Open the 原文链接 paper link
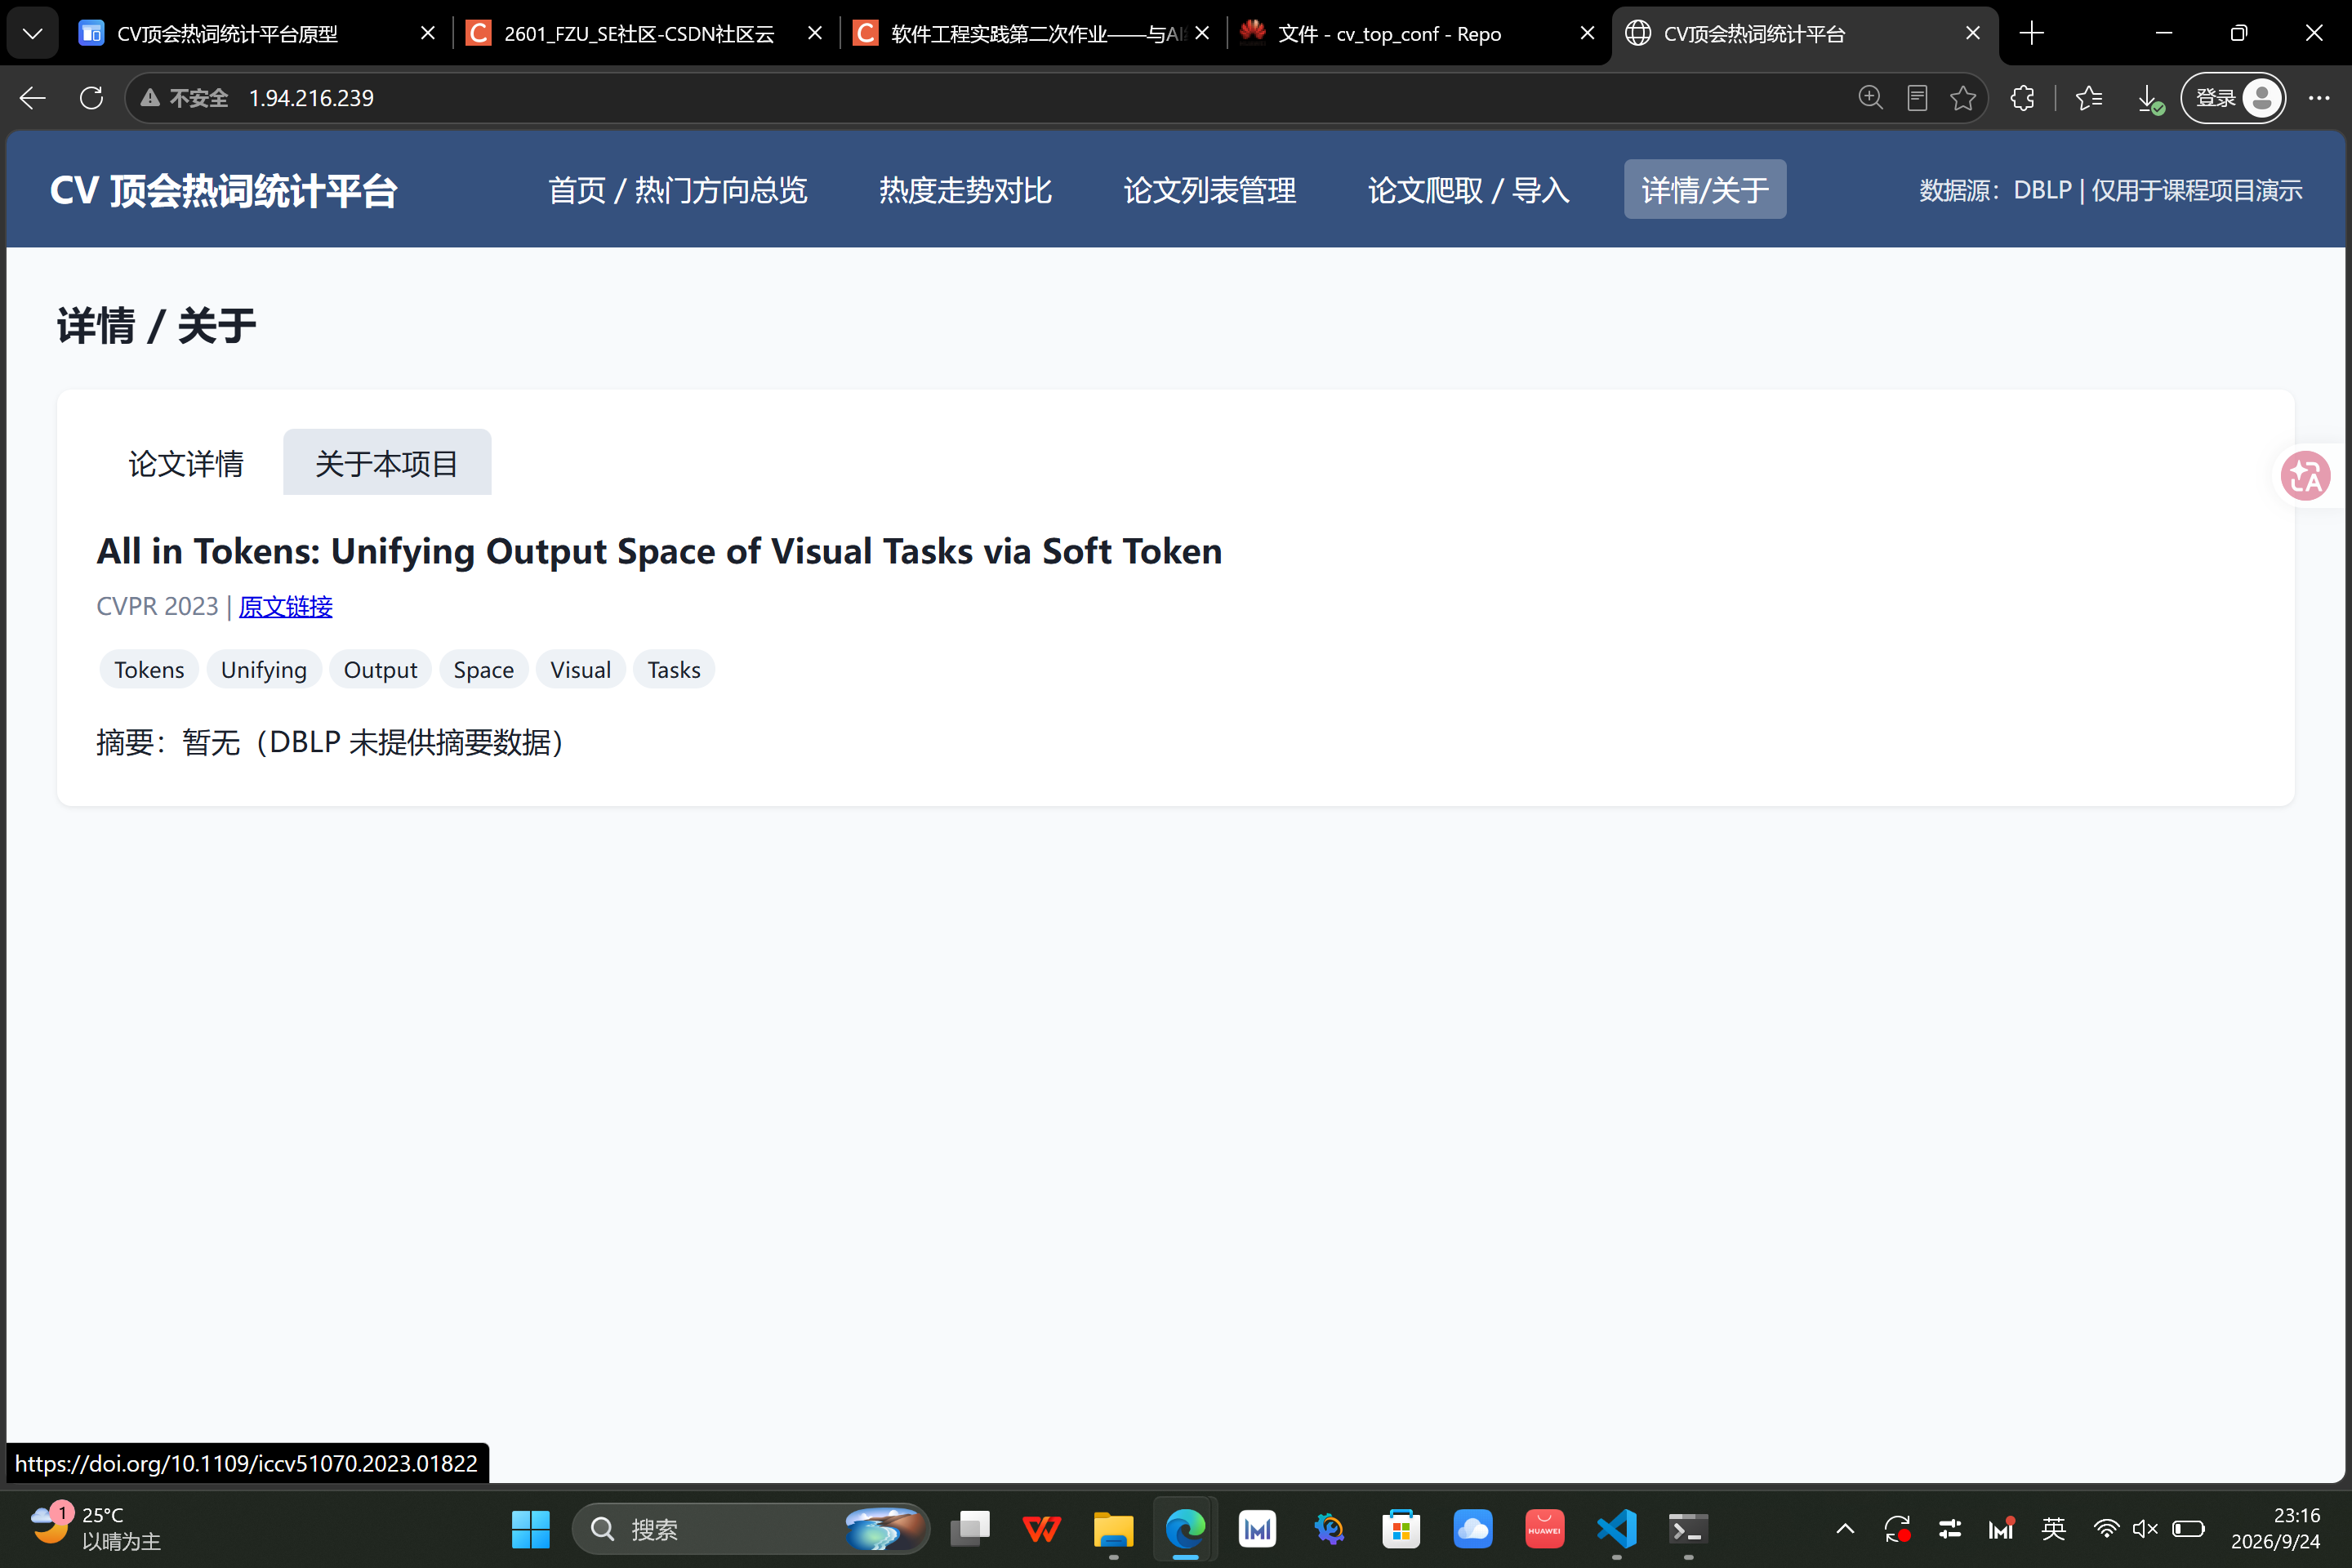2352x1568 pixels. pos(286,607)
